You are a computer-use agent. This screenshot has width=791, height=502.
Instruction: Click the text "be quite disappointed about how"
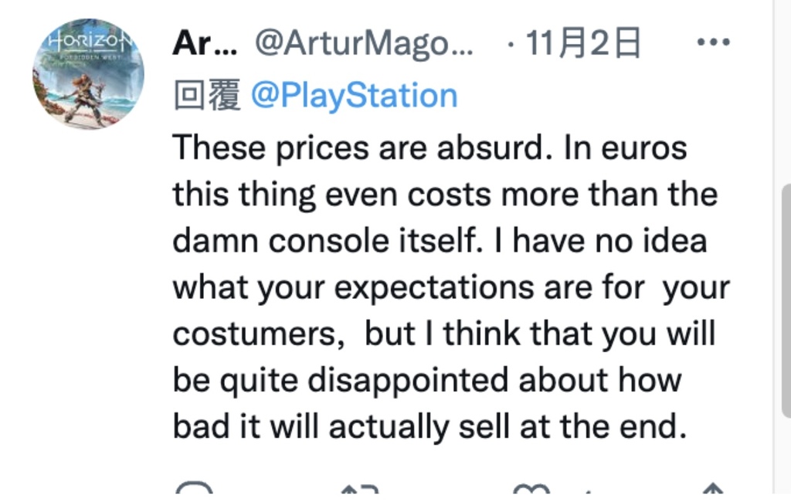click(x=426, y=380)
